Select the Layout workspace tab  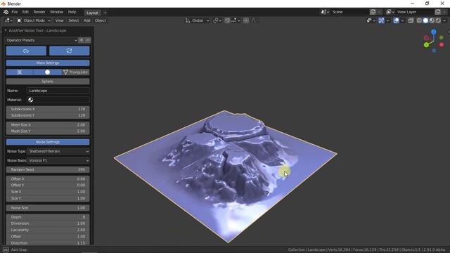pyautogui.click(x=92, y=13)
